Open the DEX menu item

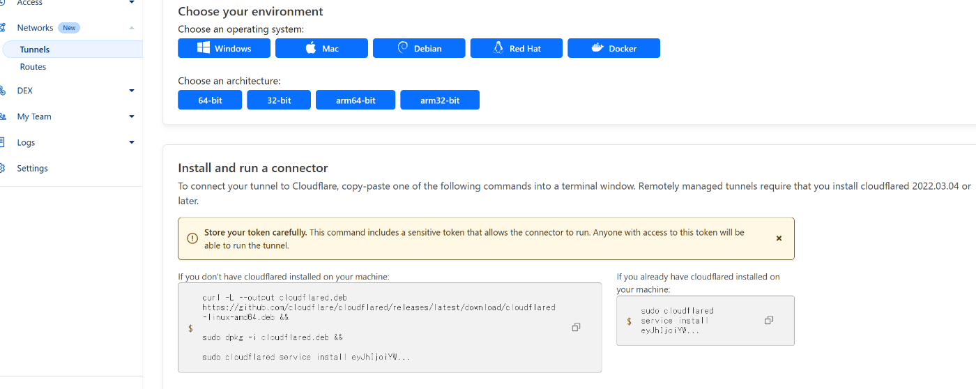coord(25,91)
